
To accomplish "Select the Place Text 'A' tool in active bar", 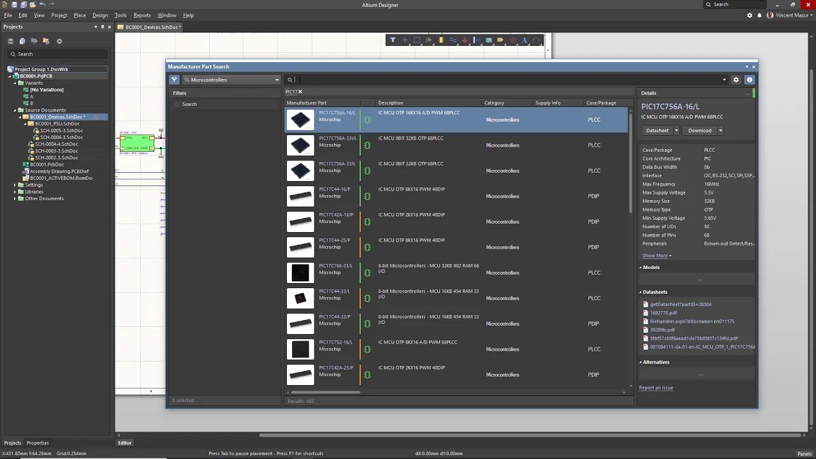I will pyautogui.click(x=525, y=40).
